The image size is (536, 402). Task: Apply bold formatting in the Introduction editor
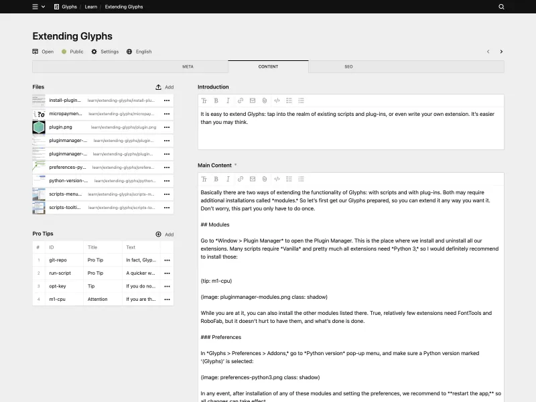[x=216, y=100]
